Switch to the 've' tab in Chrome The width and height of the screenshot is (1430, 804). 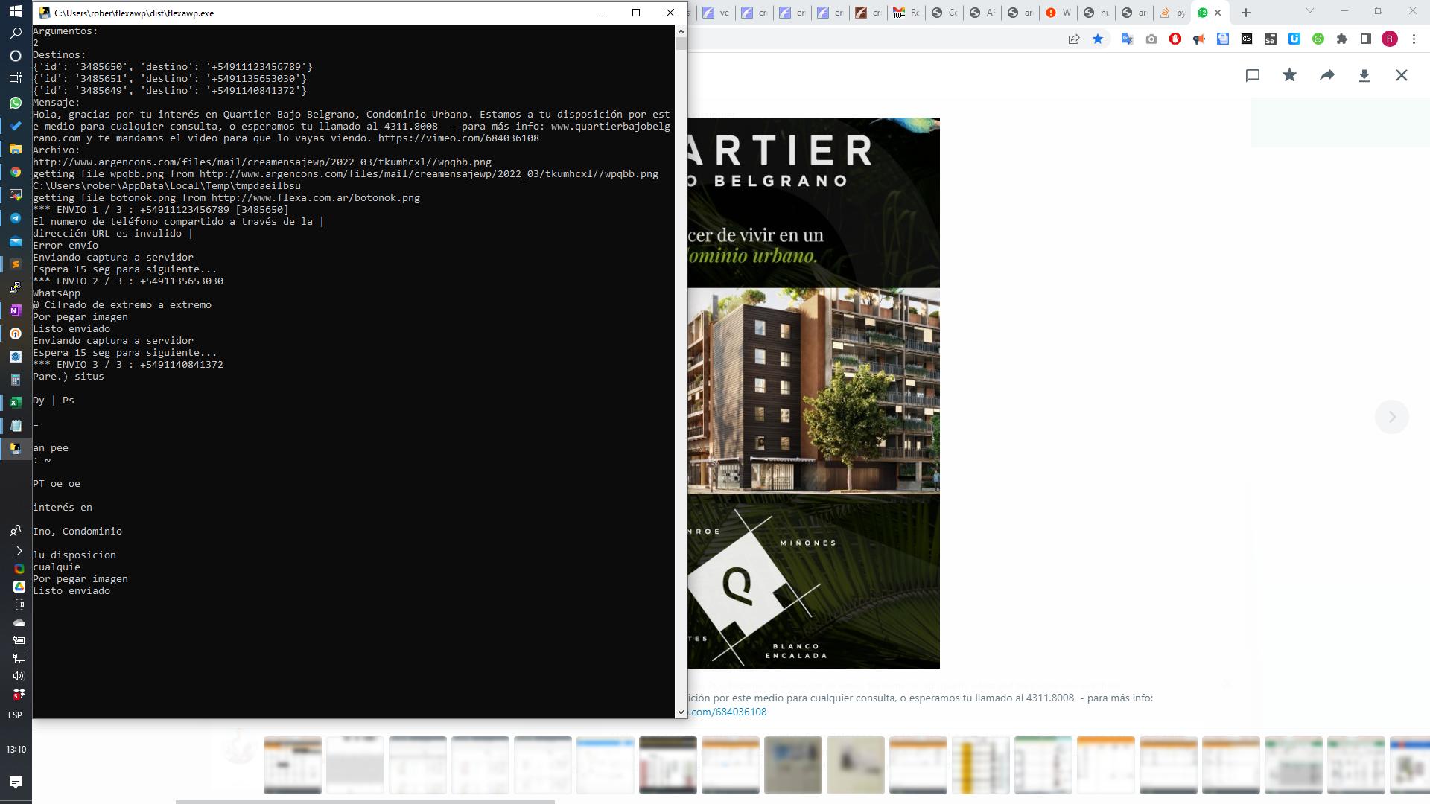(716, 13)
